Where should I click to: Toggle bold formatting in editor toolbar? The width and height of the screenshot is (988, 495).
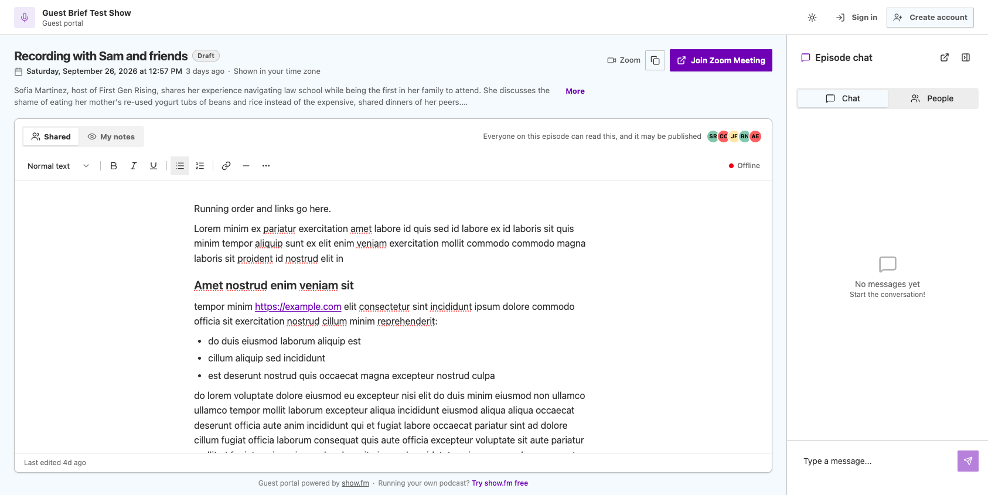click(x=114, y=166)
